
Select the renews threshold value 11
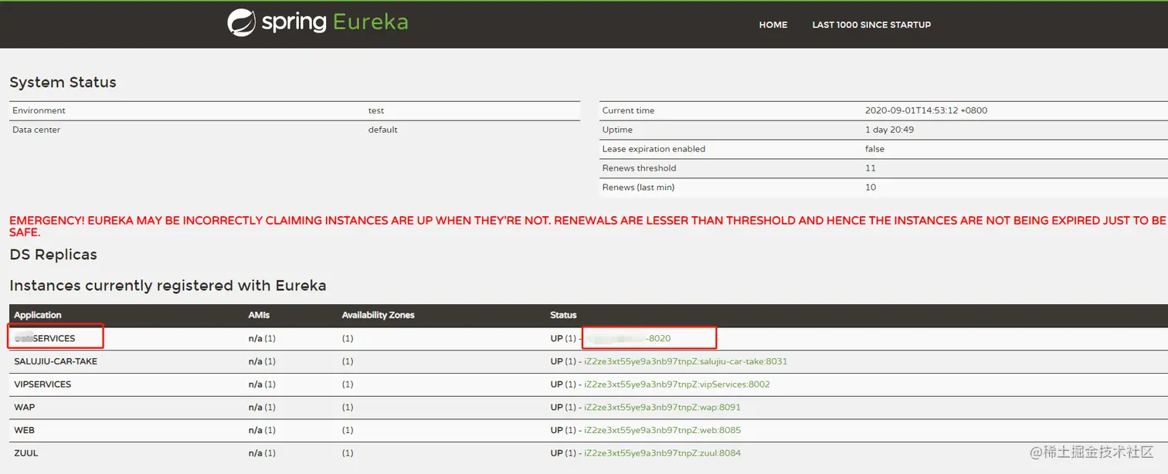[870, 168]
